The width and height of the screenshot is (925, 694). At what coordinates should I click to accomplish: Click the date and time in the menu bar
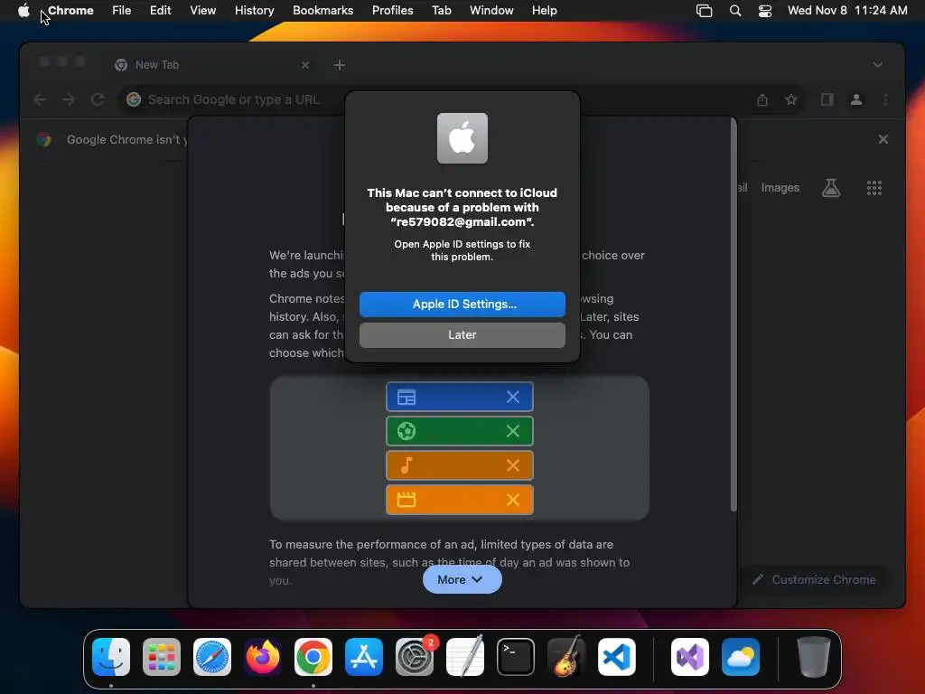pyautogui.click(x=847, y=10)
